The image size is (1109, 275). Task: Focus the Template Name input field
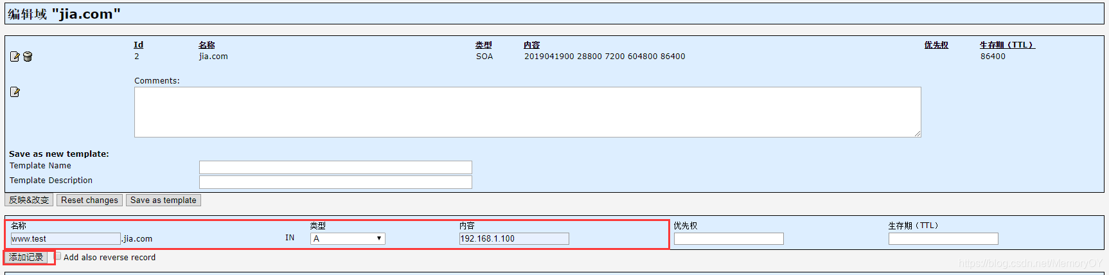pos(335,167)
